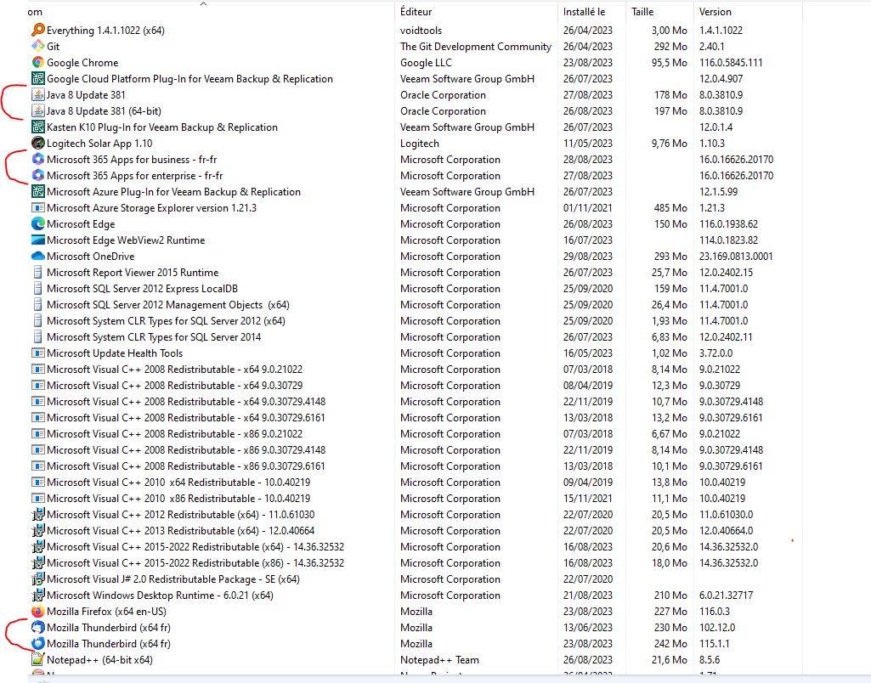Screen dimensions: 871x683
Task: Click the sort arrow above the name column
Action: [203, 4]
